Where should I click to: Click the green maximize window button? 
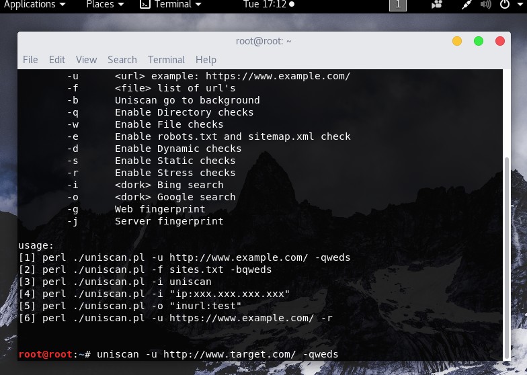(x=479, y=41)
